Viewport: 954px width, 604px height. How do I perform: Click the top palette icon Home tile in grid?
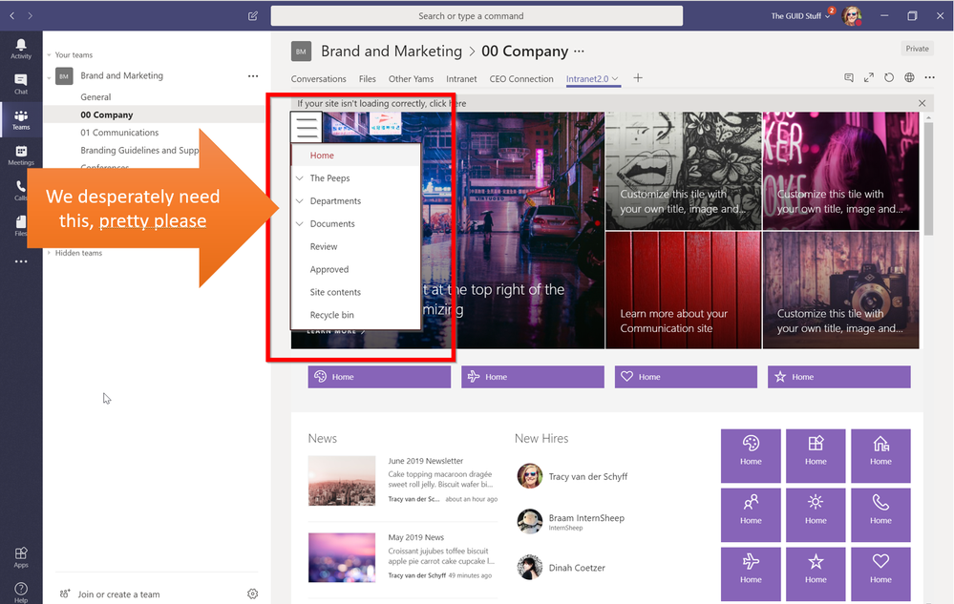pyautogui.click(x=751, y=456)
